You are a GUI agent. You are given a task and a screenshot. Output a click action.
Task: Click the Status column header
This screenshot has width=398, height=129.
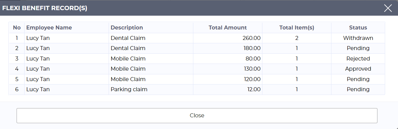(x=358, y=28)
